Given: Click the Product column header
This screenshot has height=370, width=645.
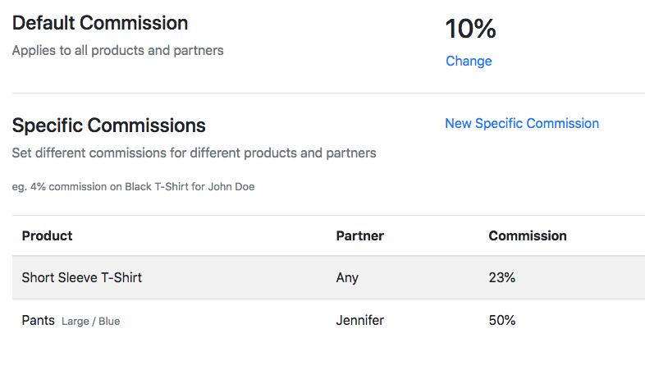Looking at the screenshot, I should click(47, 236).
